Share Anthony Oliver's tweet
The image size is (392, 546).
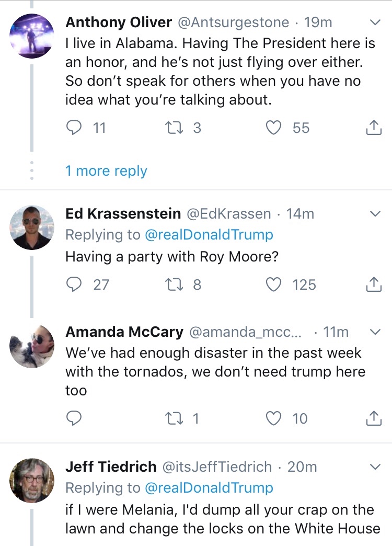pos(373,128)
